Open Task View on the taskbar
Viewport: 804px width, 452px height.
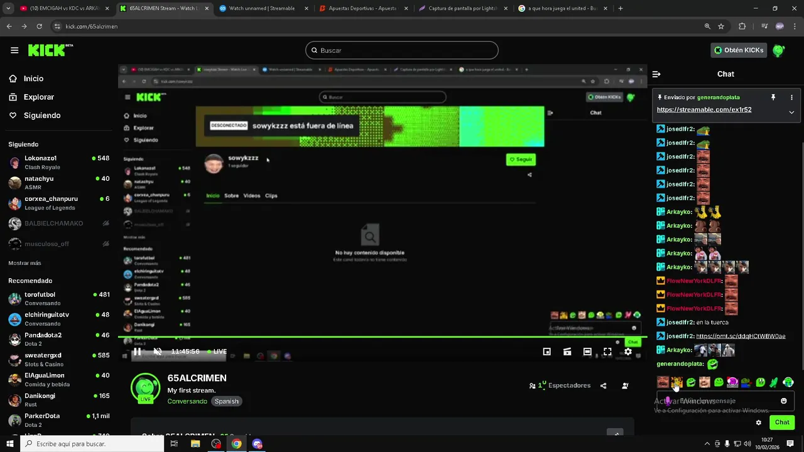point(174,444)
